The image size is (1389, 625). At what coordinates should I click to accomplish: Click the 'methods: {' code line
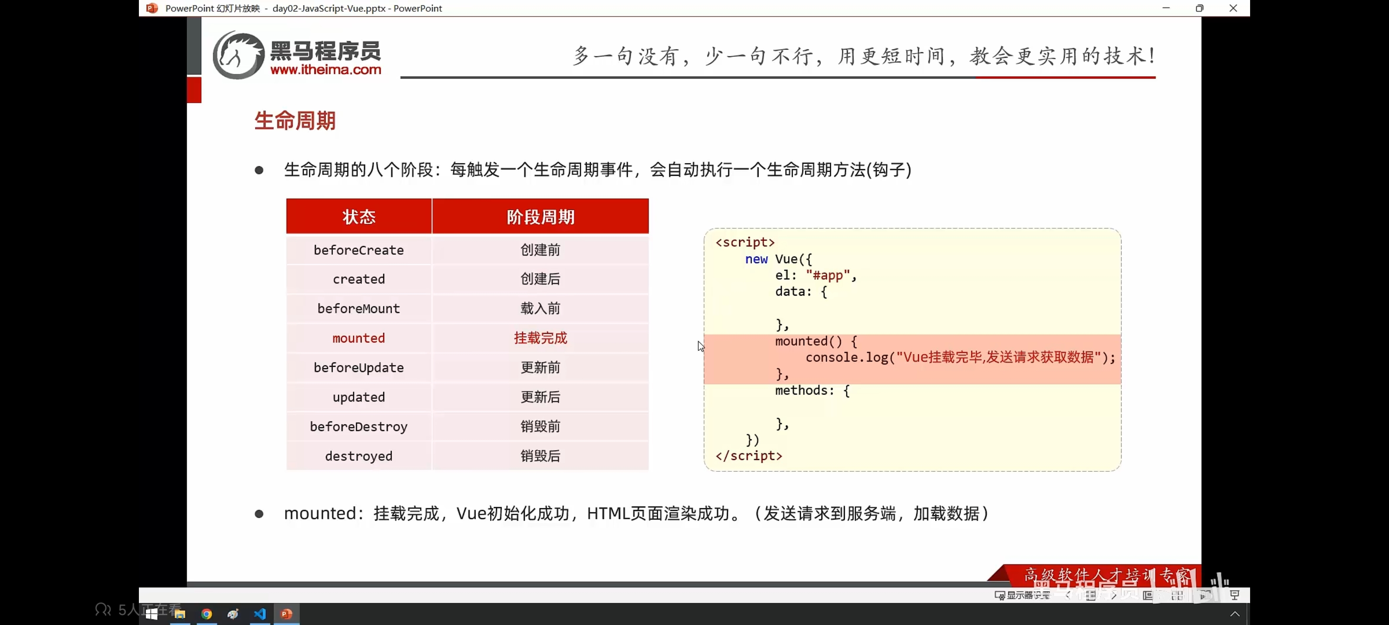(x=812, y=391)
